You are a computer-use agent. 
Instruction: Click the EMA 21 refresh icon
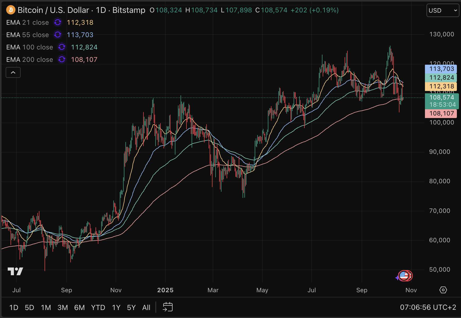[x=58, y=22]
